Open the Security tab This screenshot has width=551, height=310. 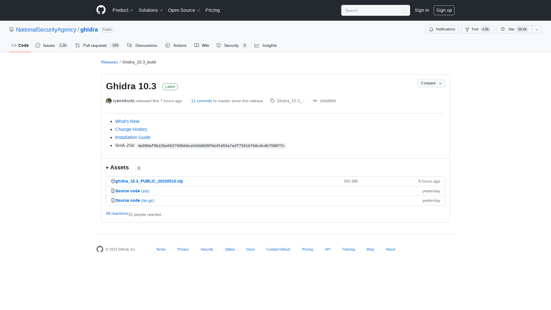(x=232, y=45)
